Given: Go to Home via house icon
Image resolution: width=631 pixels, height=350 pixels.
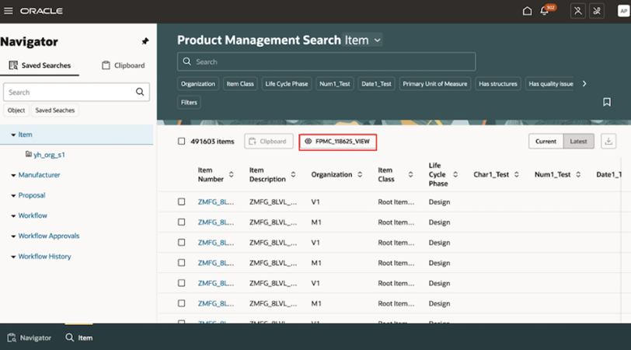Looking at the screenshot, I should 527,11.
